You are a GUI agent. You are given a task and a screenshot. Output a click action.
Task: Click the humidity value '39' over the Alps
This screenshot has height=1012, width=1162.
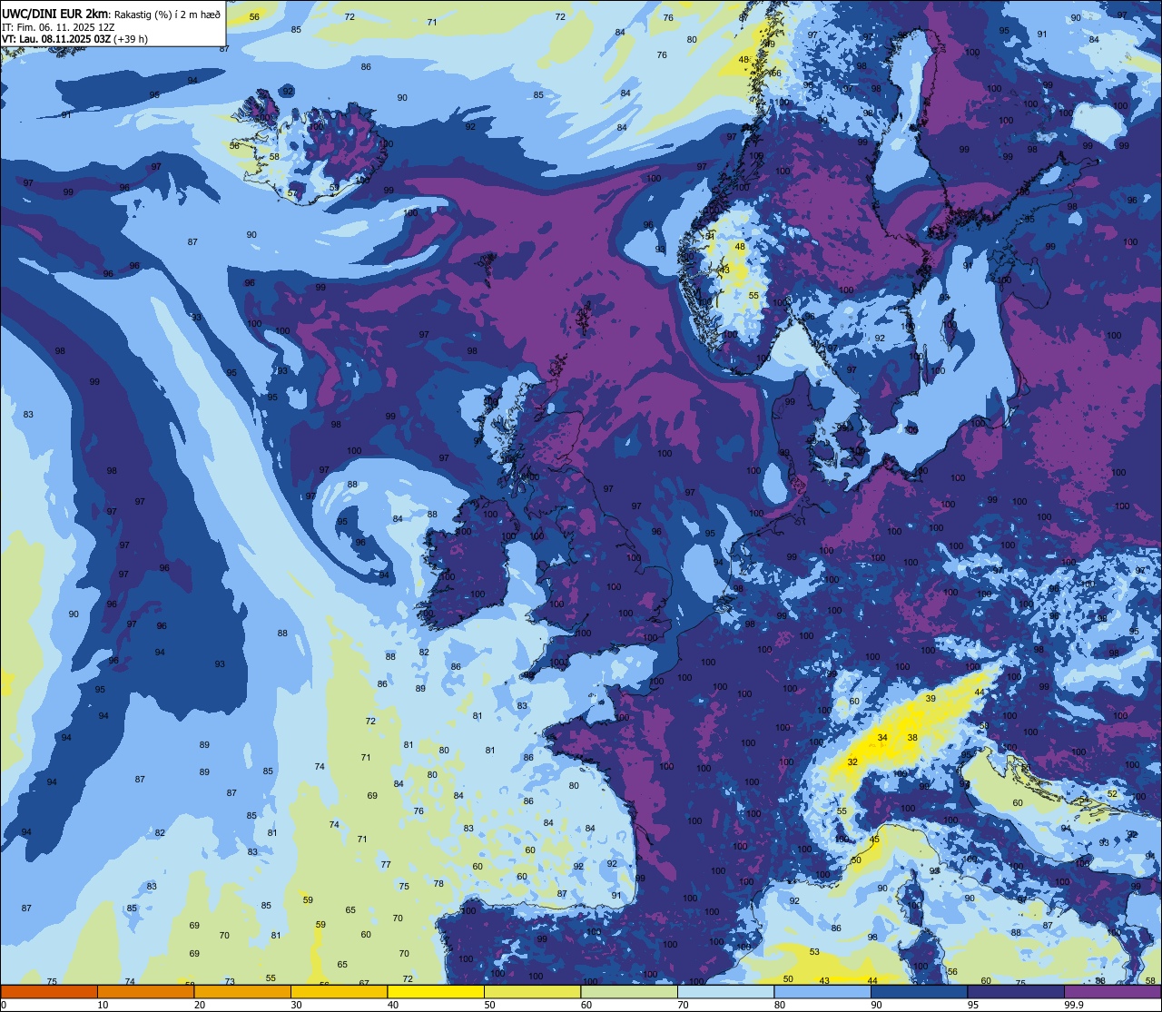(x=931, y=699)
